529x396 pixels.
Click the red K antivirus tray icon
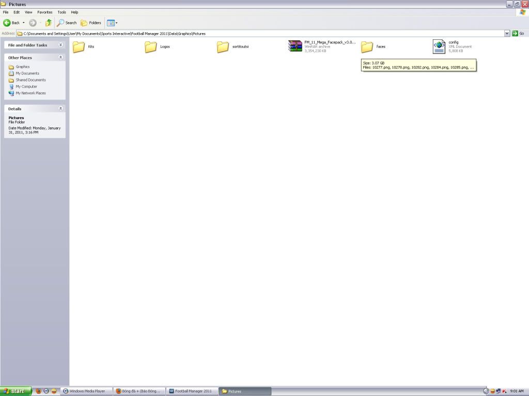pos(505,391)
